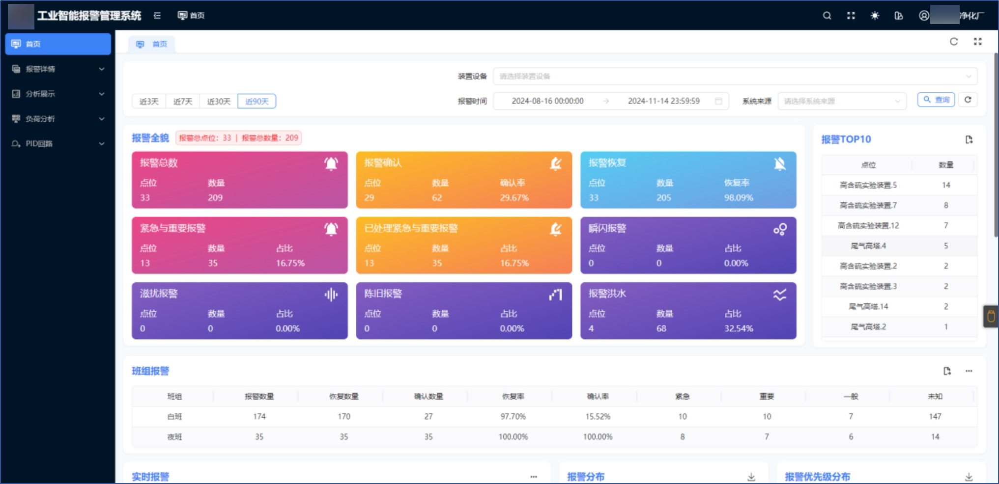Go to 首页 in the sidebar
The image size is (999, 484).
pyautogui.click(x=58, y=44)
